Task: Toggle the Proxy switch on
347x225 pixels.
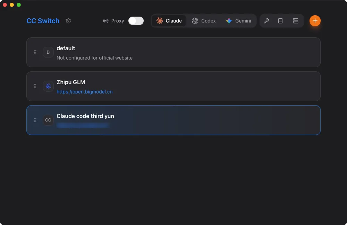Action: point(136,21)
